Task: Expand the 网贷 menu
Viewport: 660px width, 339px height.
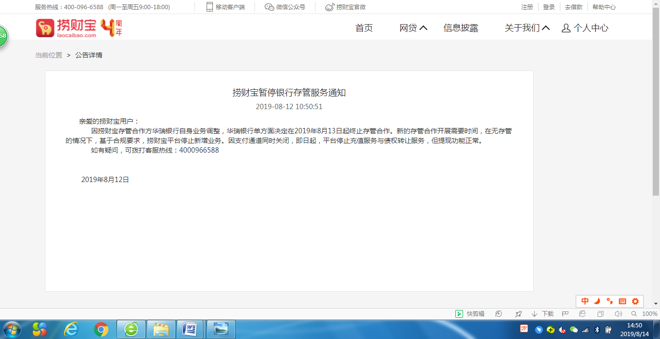Action: coord(413,28)
